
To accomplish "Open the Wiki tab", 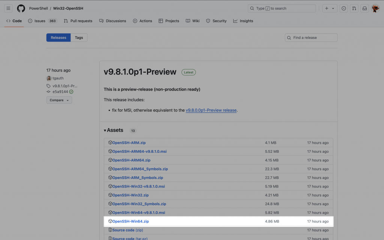I will click(192, 21).
